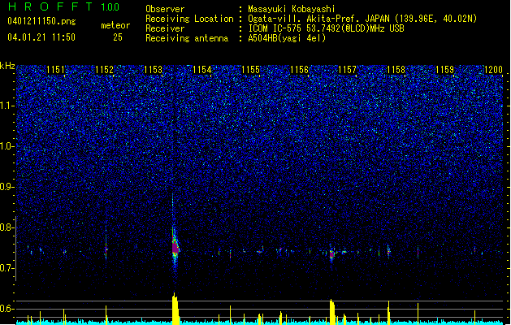Click the 'Observer' label
The image size is (511, 325).
[x=165, y=9]
